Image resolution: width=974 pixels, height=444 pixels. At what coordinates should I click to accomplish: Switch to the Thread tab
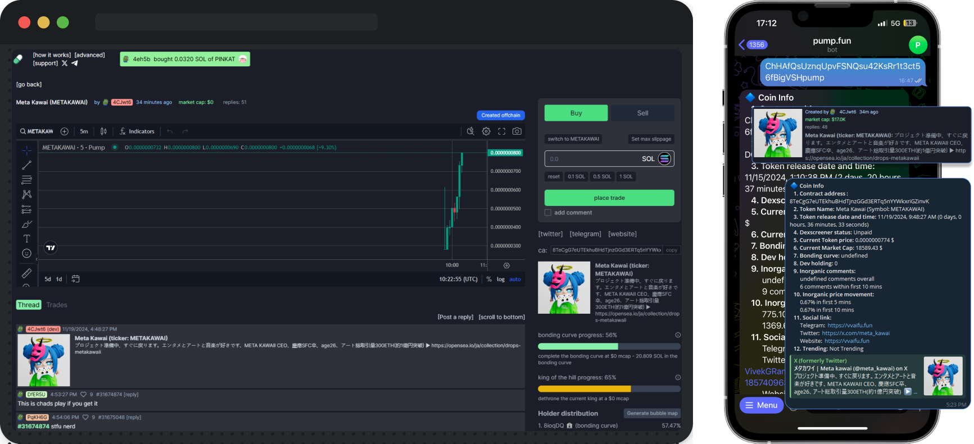(x=29, y=305)
